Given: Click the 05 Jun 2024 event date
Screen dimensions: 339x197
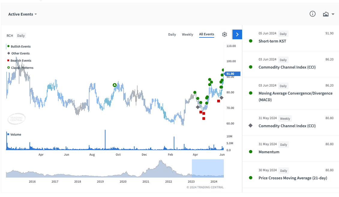Looking at the screenshot, I should [x=267, y=34].
